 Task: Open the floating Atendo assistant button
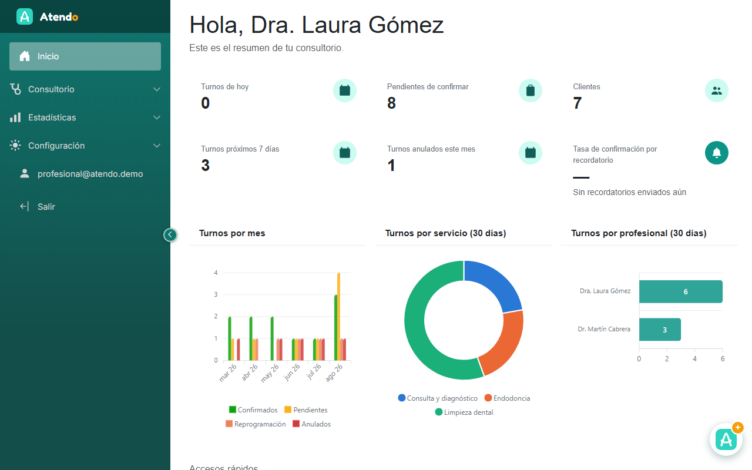tap(726, 439)
